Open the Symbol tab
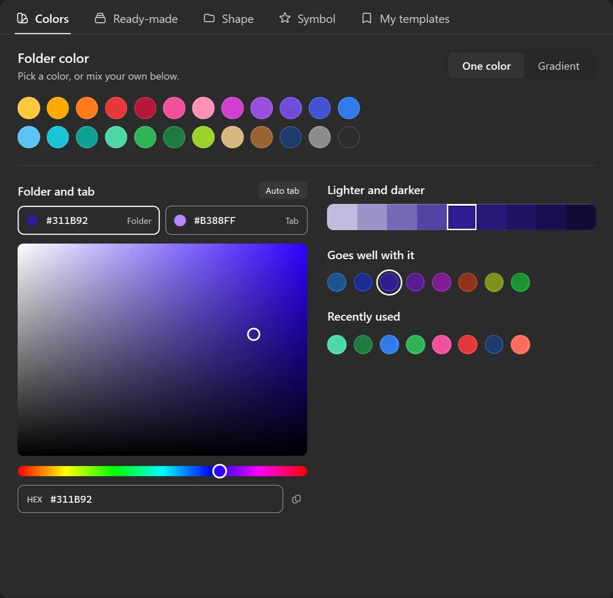The height and width of the screenshot is (598, 613). tap(307, 19)
